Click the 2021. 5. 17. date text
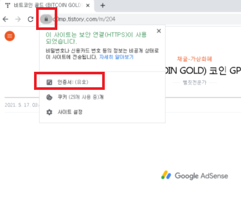 [x=22, y=105]
